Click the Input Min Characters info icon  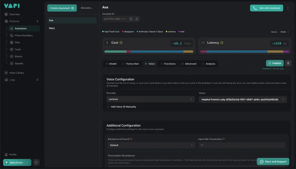point(224,139)
